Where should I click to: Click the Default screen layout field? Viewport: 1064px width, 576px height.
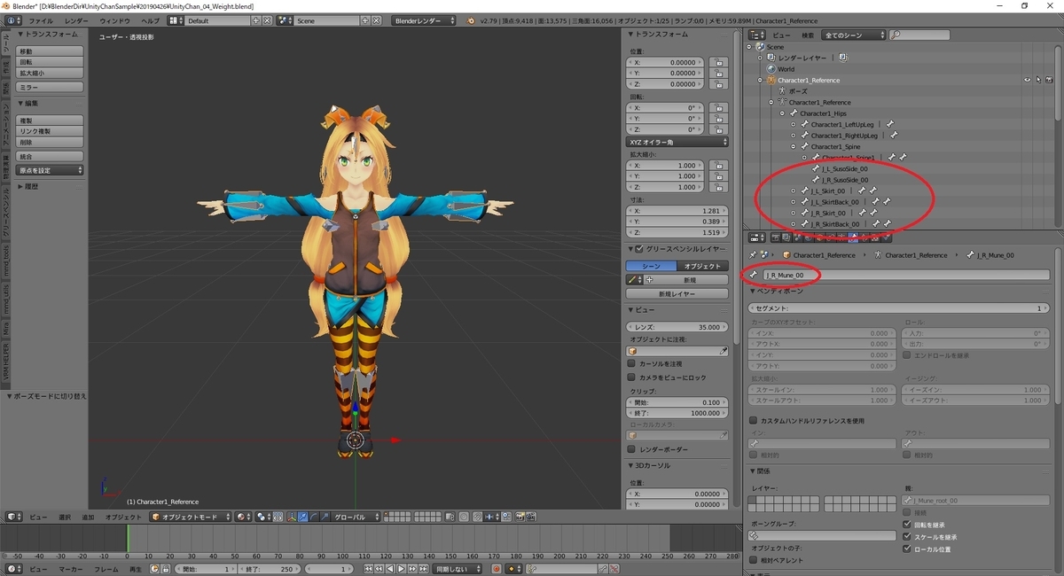click(218, 20)
